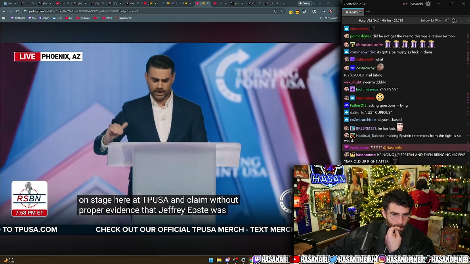Go back in the Chrome browser

(4, 11)
